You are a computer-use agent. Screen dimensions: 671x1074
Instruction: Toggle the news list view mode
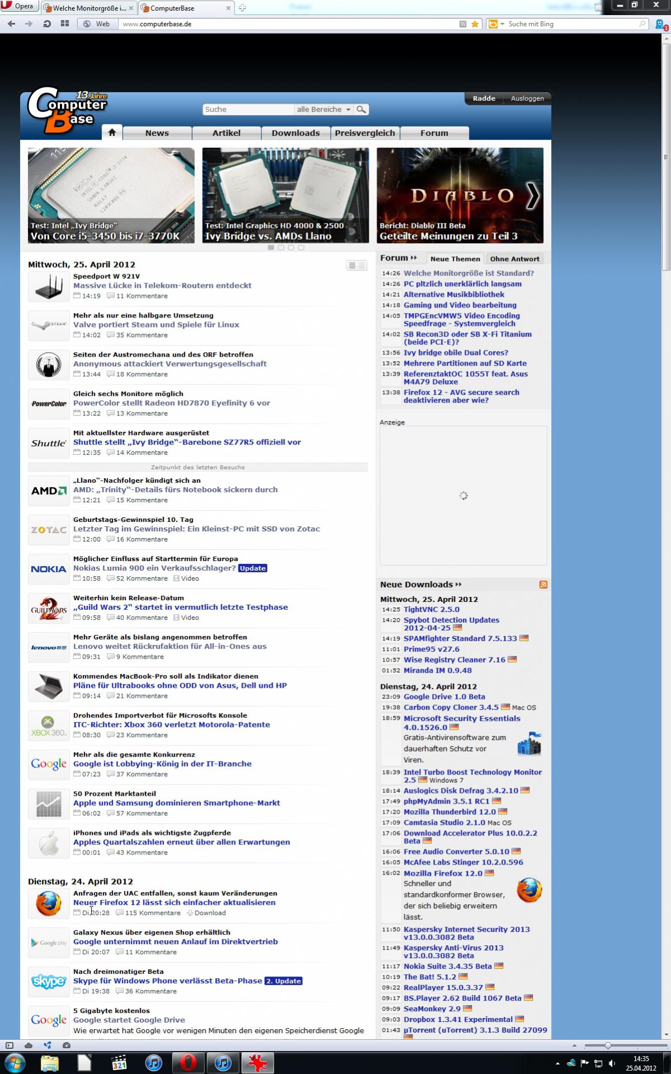click(356, 265)
